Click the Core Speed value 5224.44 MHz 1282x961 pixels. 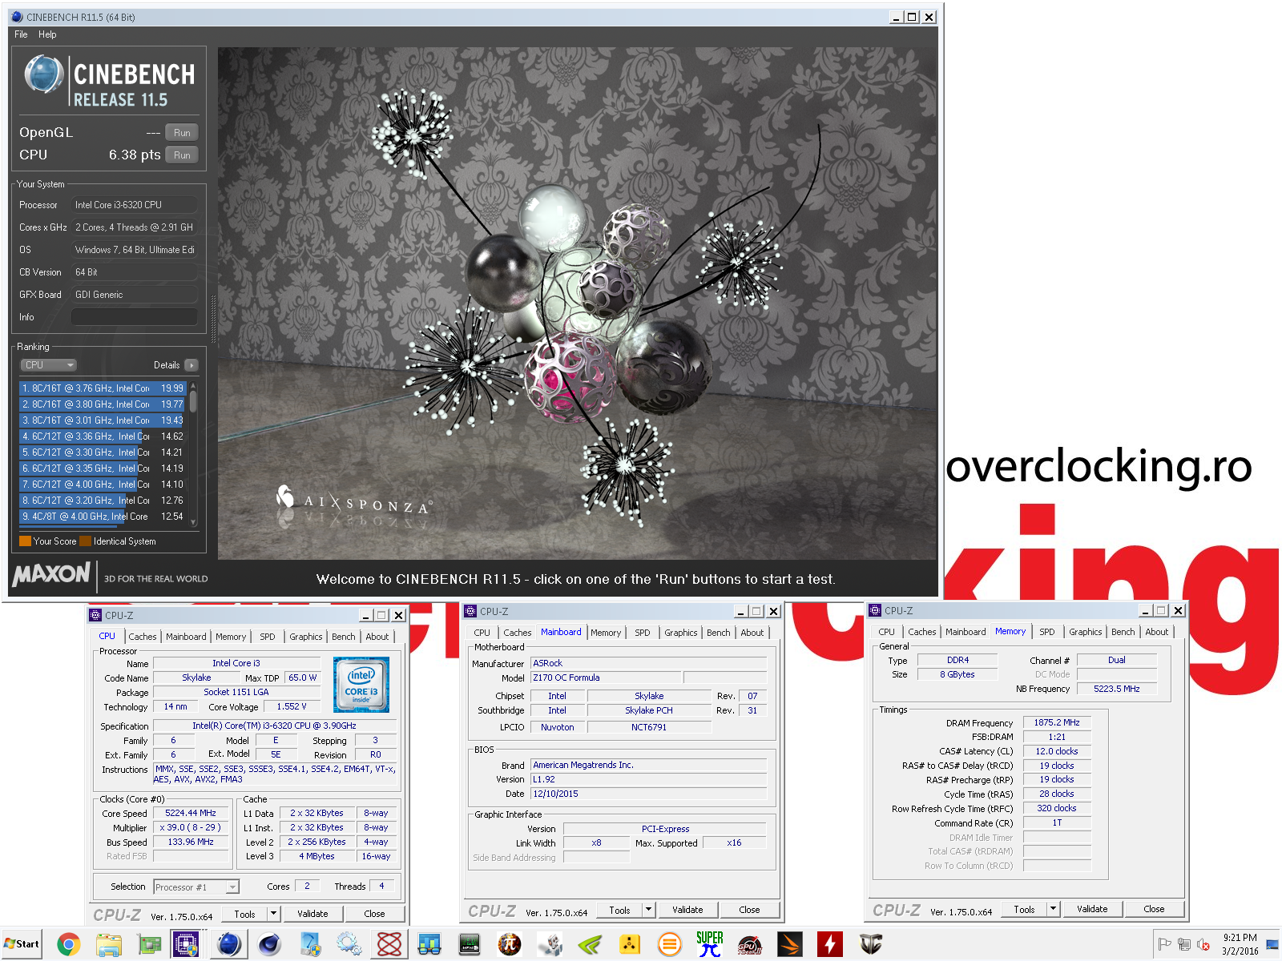[191, 813]
